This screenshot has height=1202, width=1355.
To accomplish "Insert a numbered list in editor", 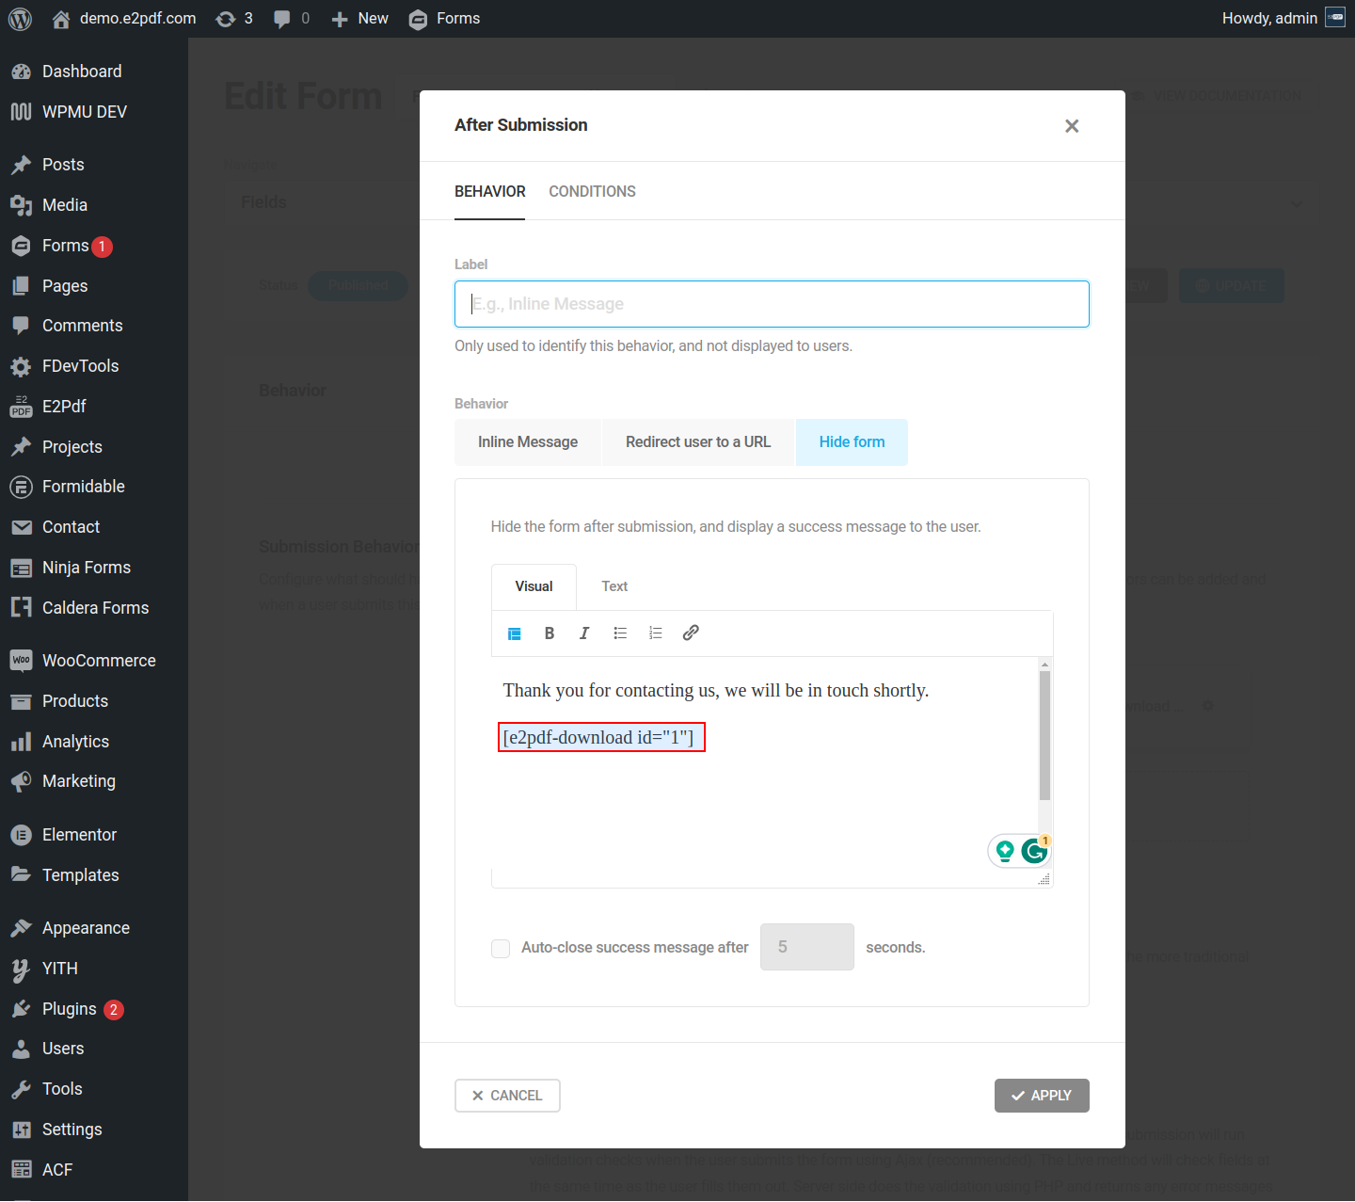I will point(656,633).
